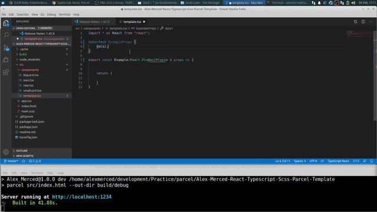Screen dimensions: 377x212
Task: Click the master branch indicator
Action: click(11, 161)
